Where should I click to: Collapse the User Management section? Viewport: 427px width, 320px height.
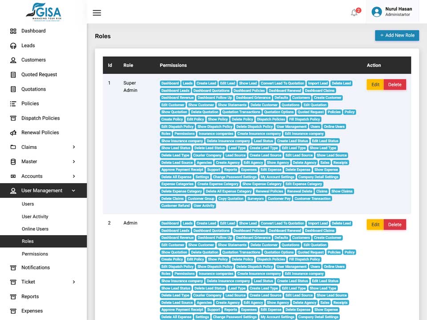[73, 191]
